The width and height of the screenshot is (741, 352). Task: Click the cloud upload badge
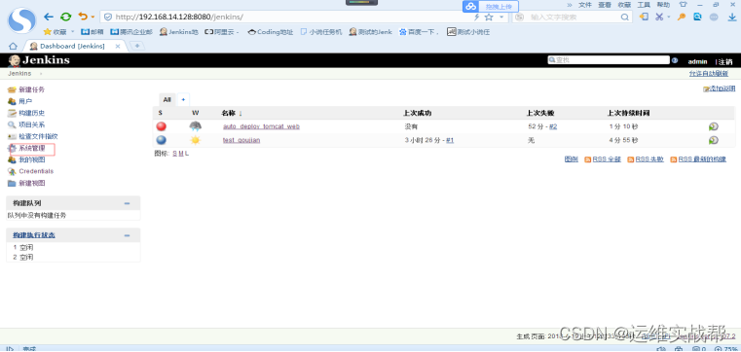[491, 7]
